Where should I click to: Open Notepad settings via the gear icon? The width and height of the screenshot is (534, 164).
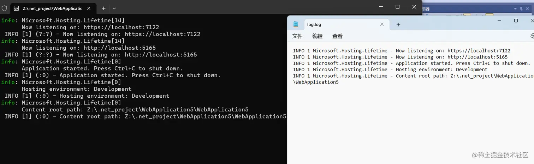coord(532,36)
